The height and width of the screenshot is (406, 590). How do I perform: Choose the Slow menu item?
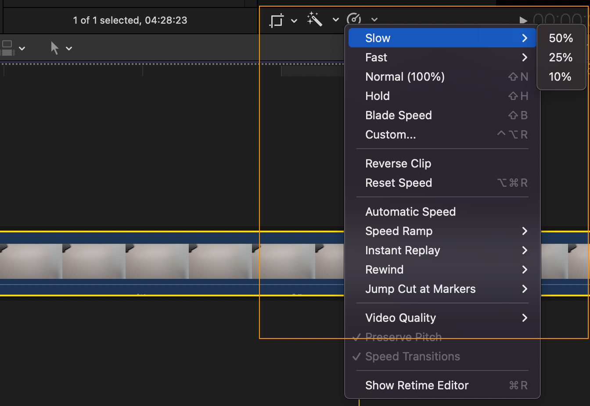coord(442,38)
